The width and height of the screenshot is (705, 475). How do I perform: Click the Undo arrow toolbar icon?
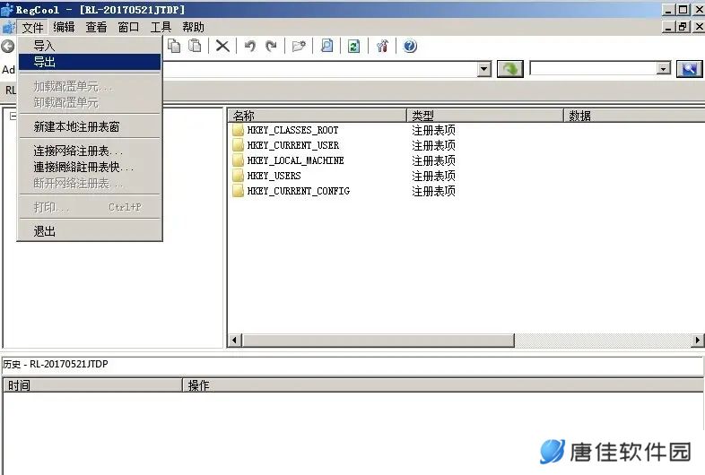click(250, 46)
